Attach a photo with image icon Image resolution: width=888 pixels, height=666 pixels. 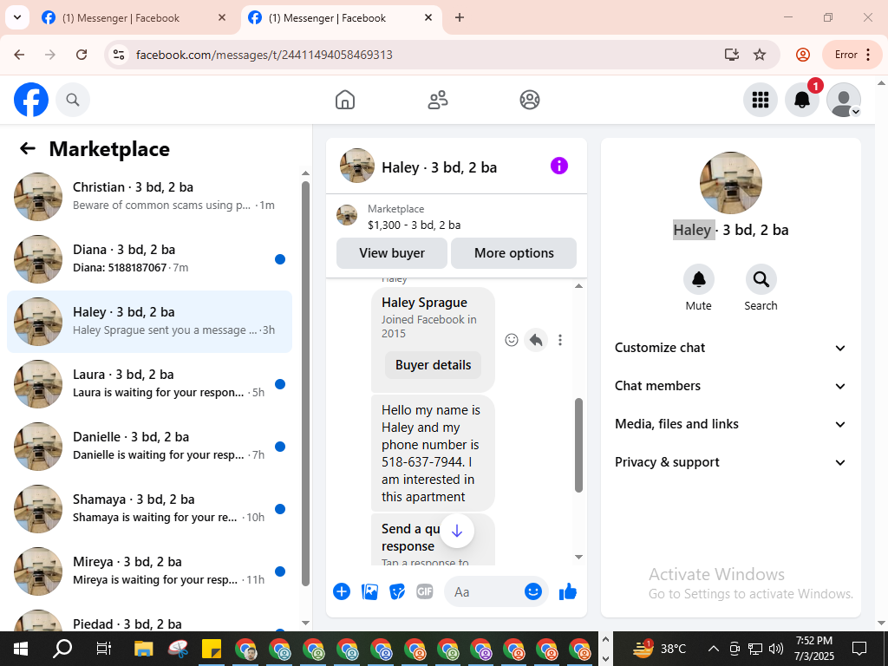[369, 591]
